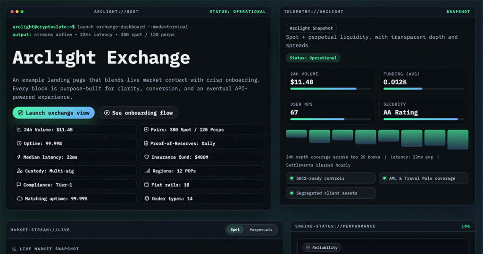
Task: Click the green dot beside Segregated client assets
Action: pyautogui.click(x=291, y=193)
